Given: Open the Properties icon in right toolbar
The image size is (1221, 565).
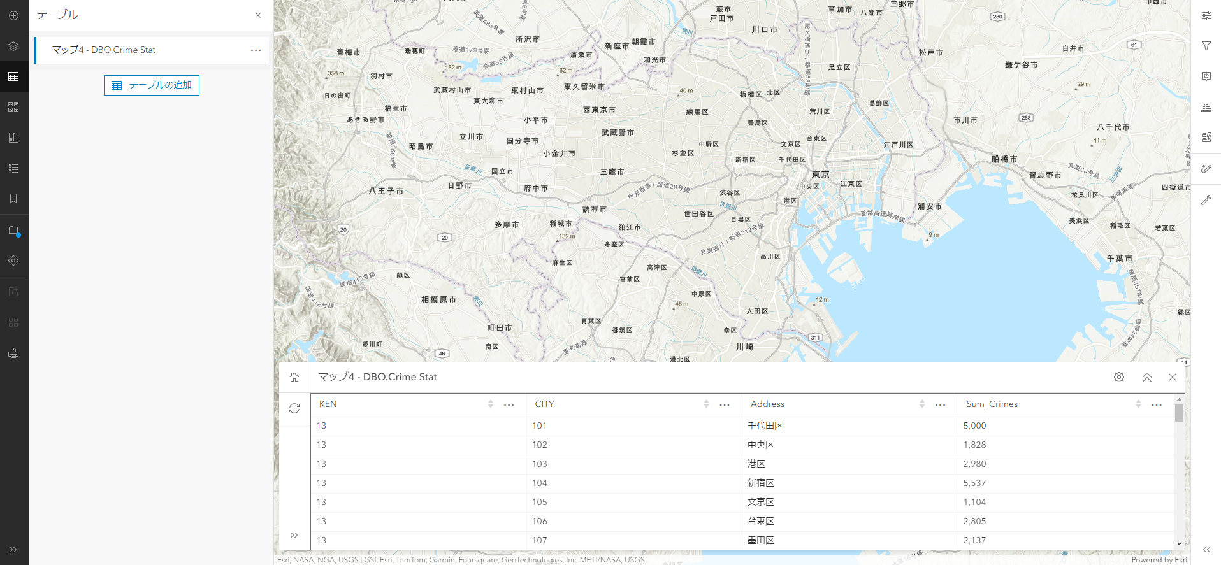Looking at the screenshot, I should [x=1206, y=16].
